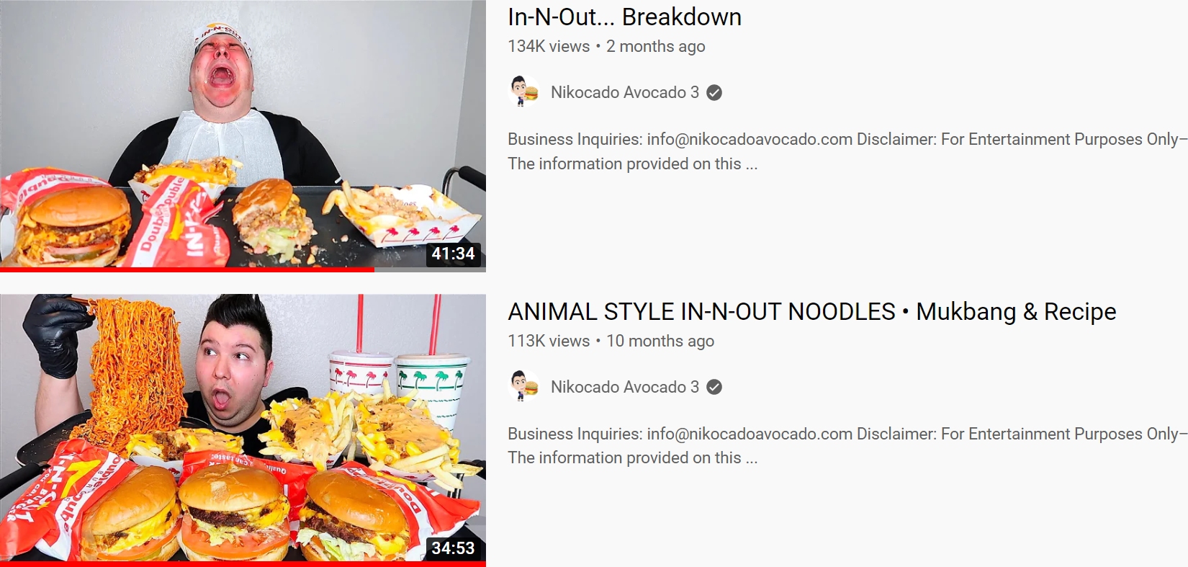Viewport: 1188px width, 567px height.
Task: Visit Nikocado Avocado 3 channel from Breakdown video
Action: pos(625,92)
